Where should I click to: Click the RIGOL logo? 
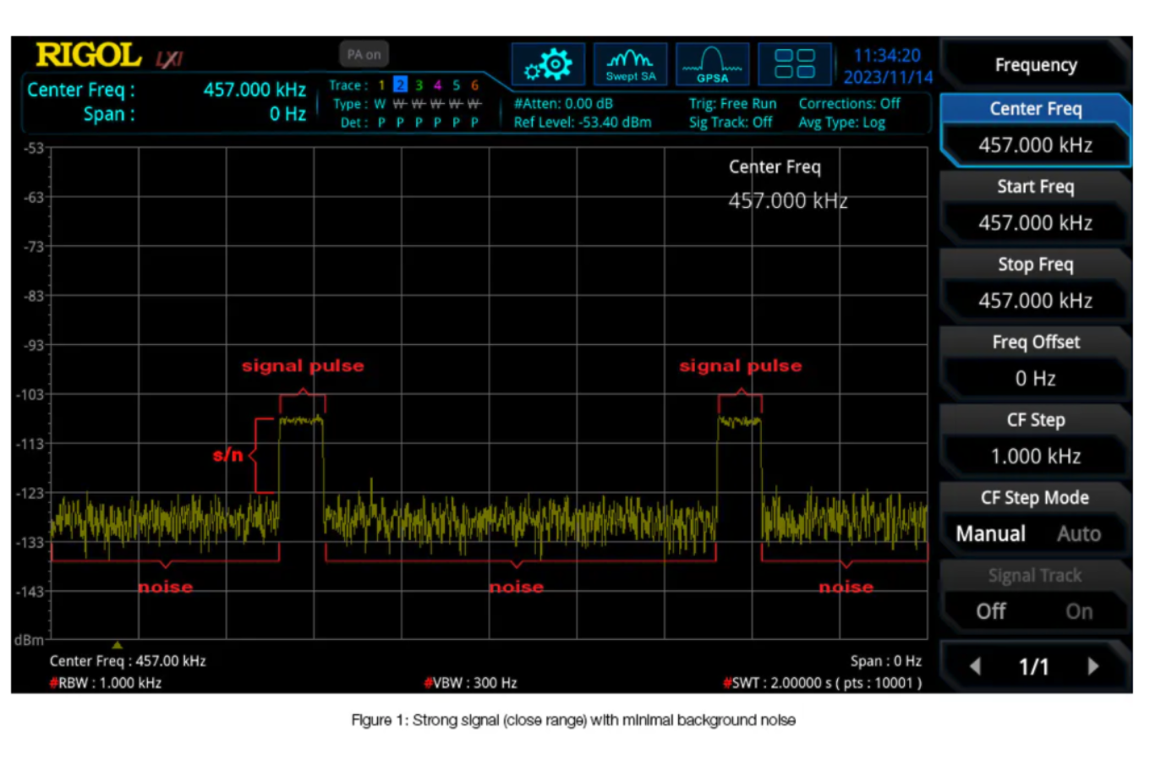click(x=88, y=56)
